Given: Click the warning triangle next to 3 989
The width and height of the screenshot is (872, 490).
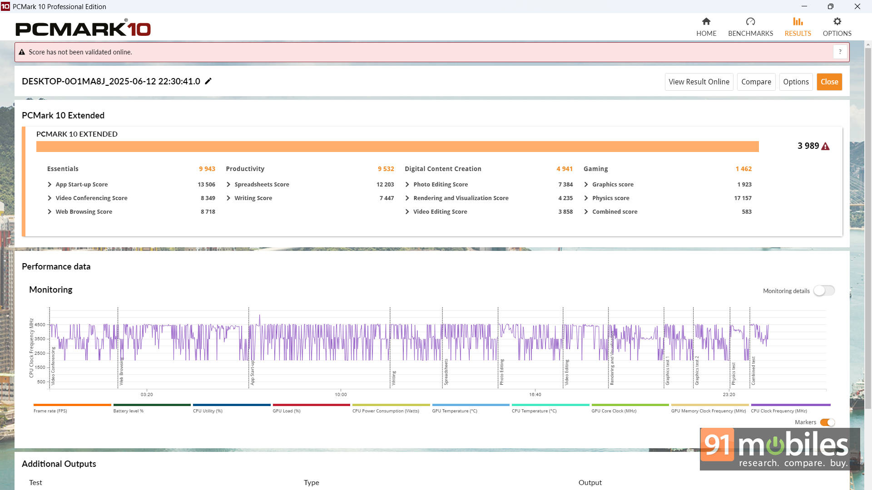Looking at the screenshot, I should tap(826, 146).
